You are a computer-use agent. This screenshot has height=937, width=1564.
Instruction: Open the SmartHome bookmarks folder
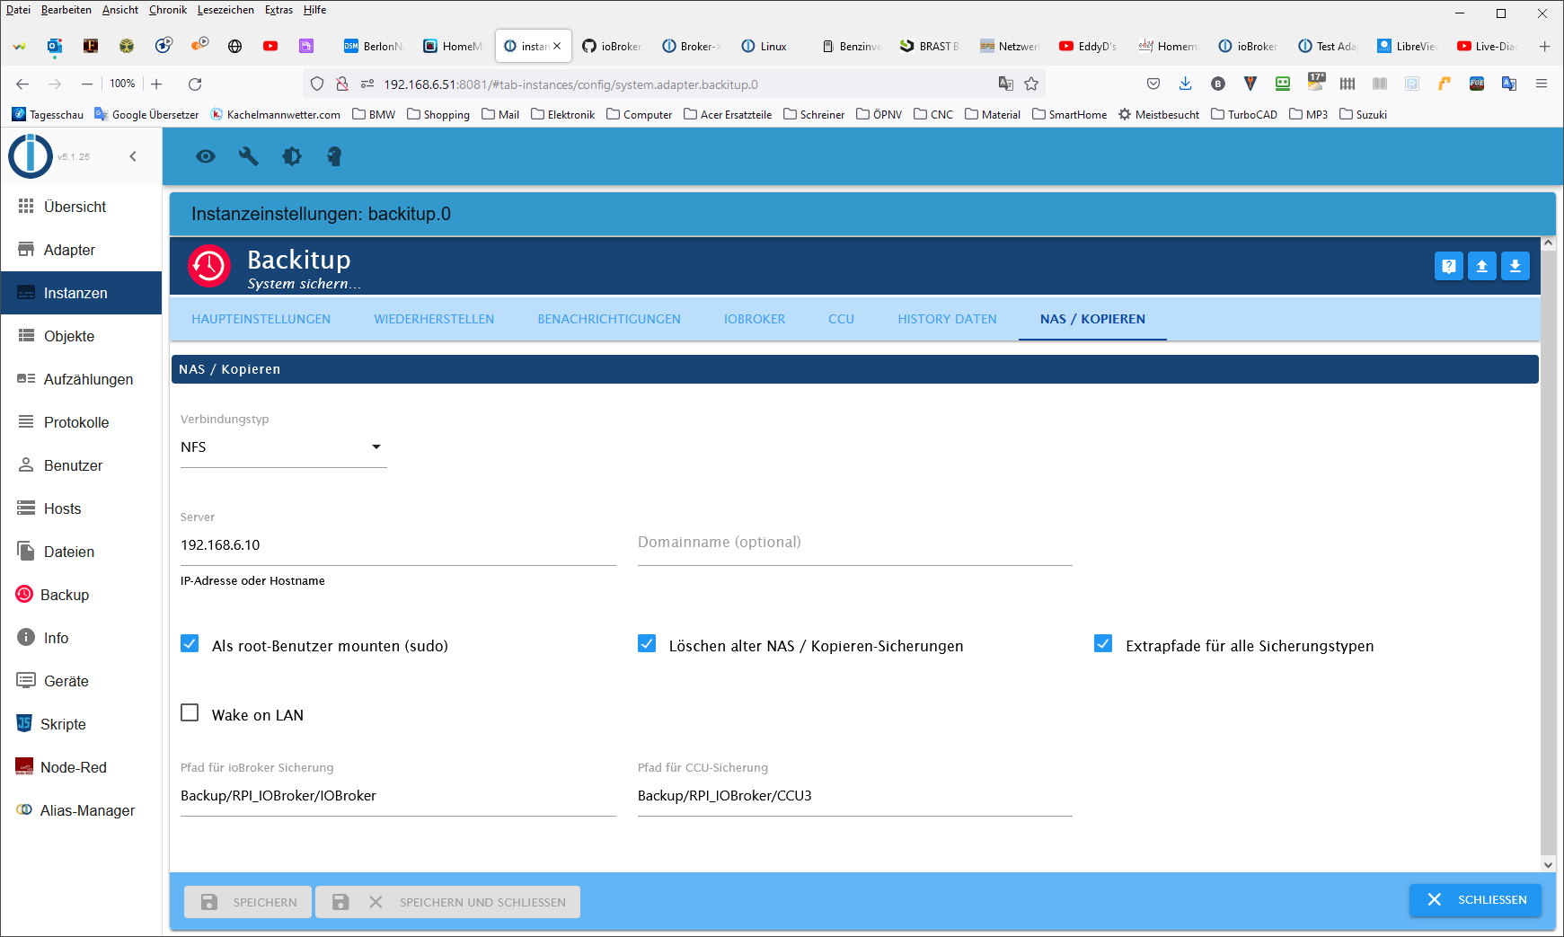click(1069, 114)
